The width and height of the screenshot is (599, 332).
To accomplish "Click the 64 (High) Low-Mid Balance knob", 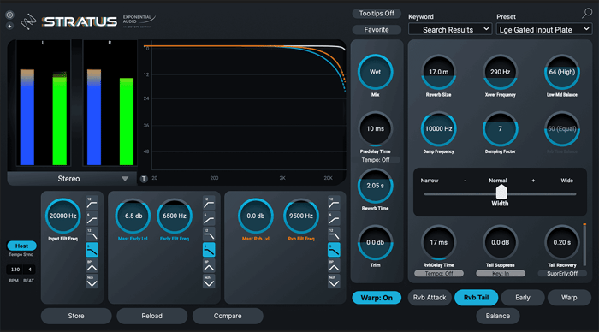I will click(562, 72).
